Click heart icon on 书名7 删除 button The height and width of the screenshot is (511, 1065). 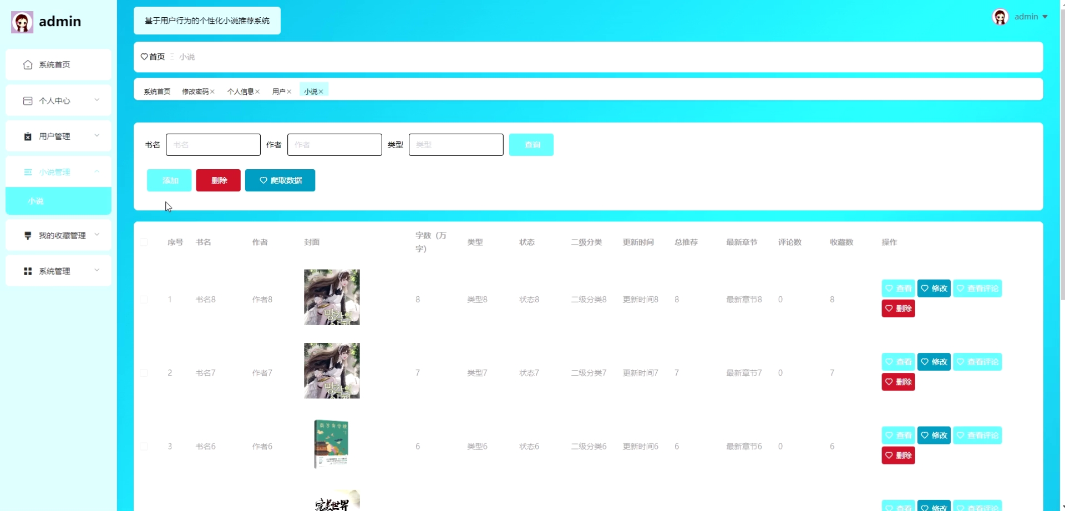click(x=889, y=382)
